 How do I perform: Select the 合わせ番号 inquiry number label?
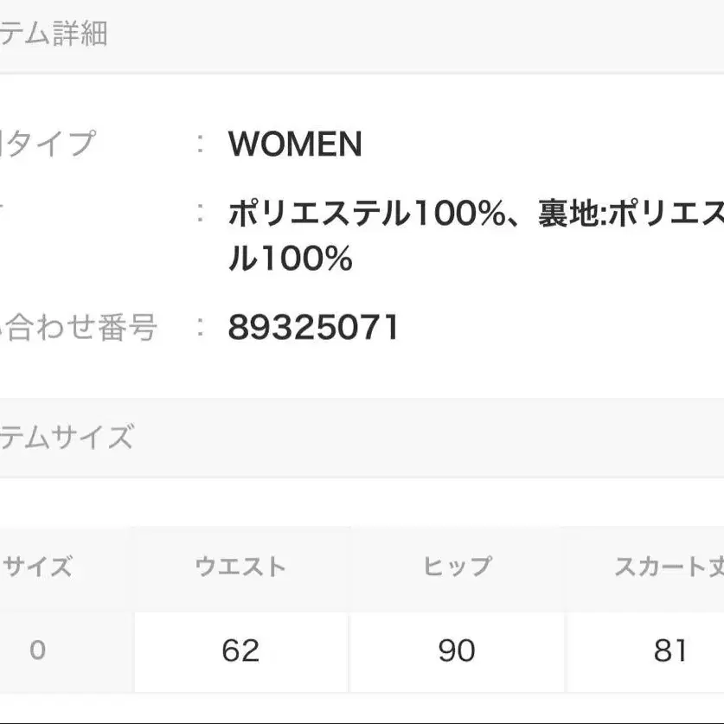[x=80, y=328]
